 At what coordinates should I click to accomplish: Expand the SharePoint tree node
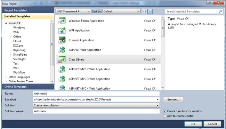coord(10,55)
